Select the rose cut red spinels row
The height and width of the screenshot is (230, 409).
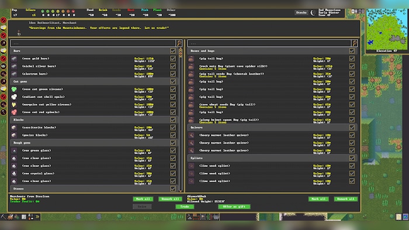click(93, 112)
